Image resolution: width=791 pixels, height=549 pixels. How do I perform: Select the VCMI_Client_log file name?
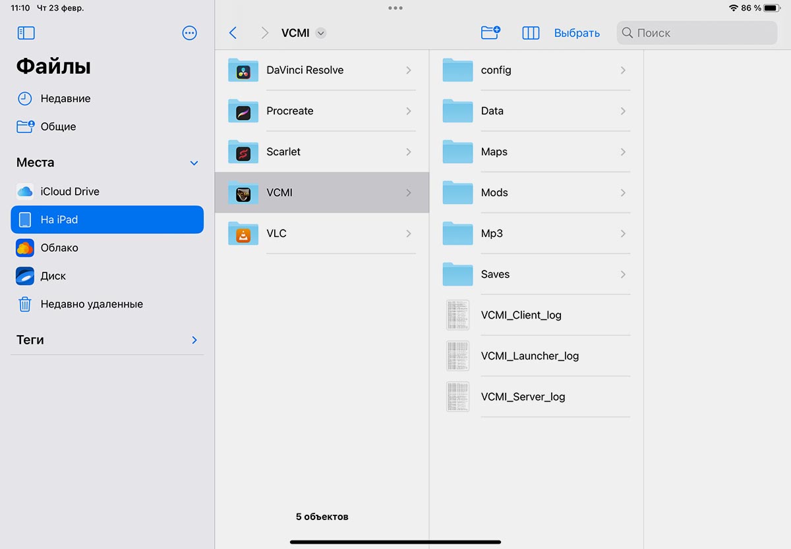[x=521, y=315]
